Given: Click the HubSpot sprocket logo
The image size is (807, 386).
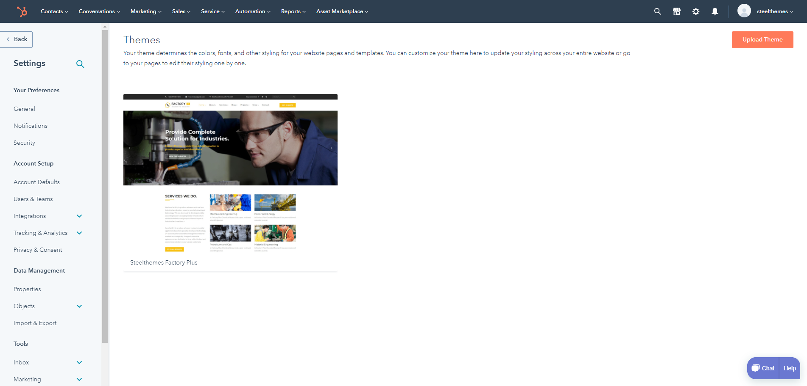Looking at the screenshot, I should [22, 11].
